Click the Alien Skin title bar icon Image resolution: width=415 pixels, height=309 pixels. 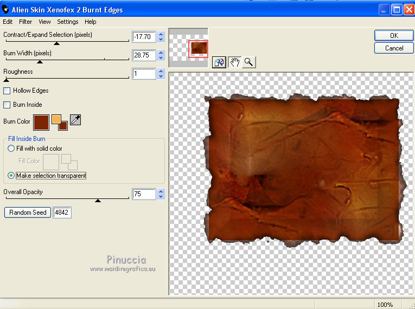[5, 10]
